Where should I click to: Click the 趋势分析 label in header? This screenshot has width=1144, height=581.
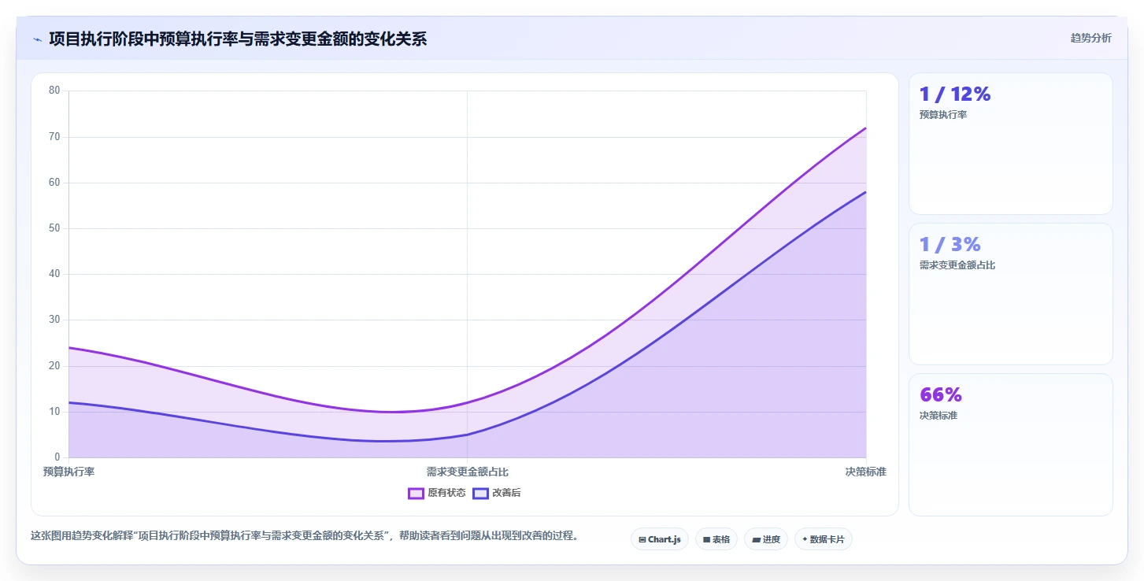(x=1090, y=38)
